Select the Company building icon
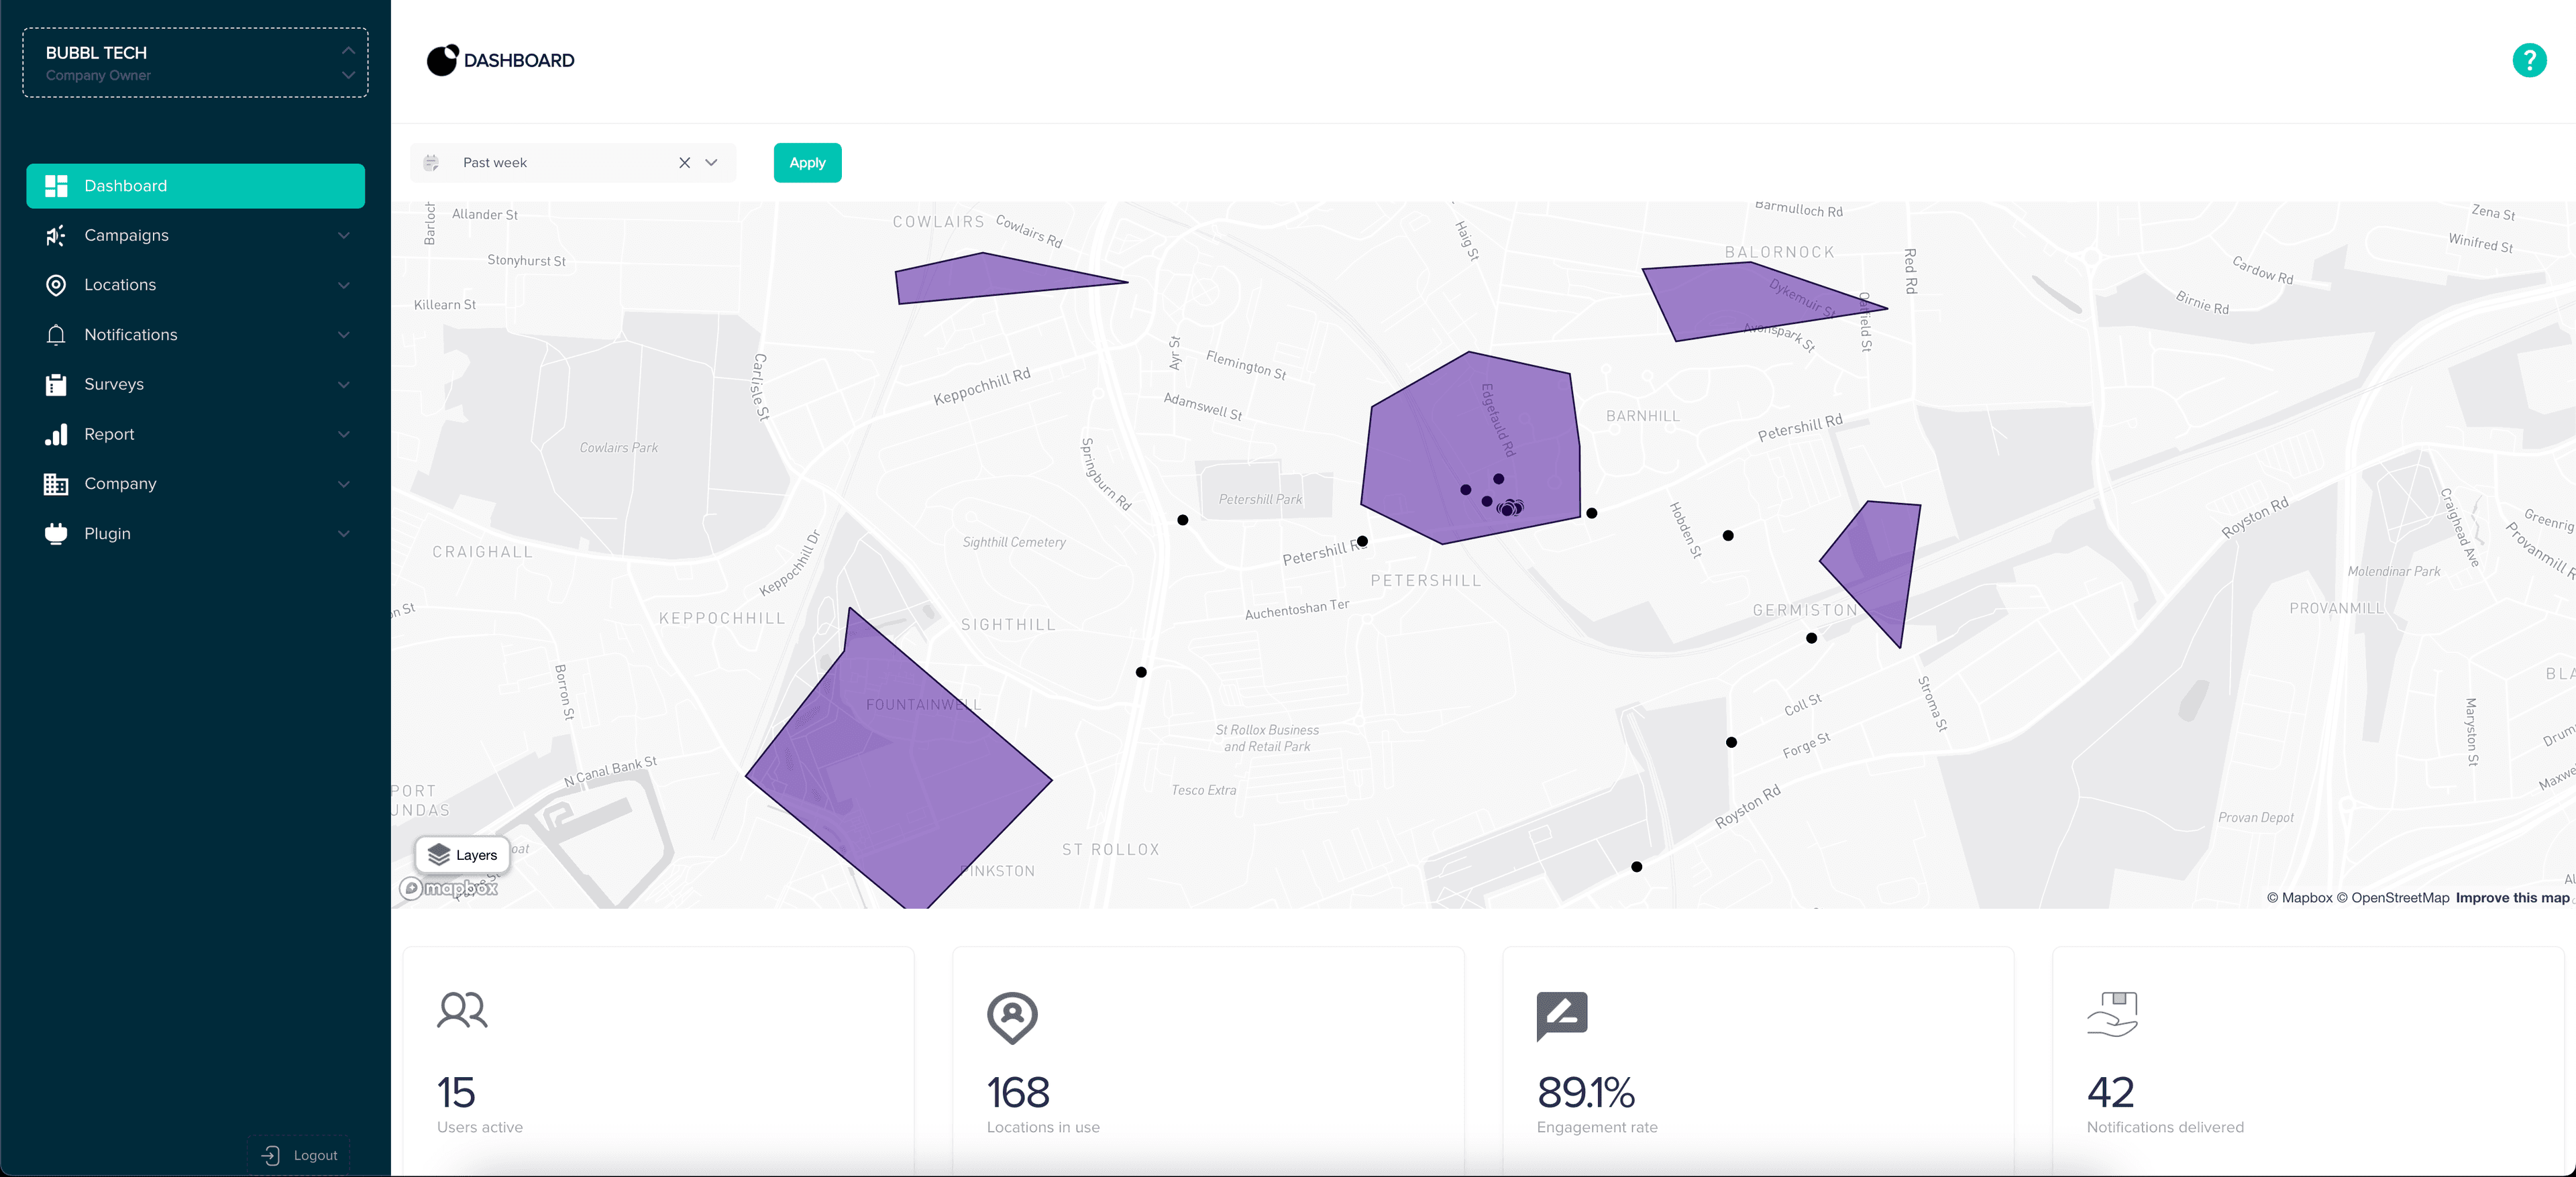Image resolution: width=2576 pixels, height=1177 pixels. pyautogui.click(x=56, y=483)
